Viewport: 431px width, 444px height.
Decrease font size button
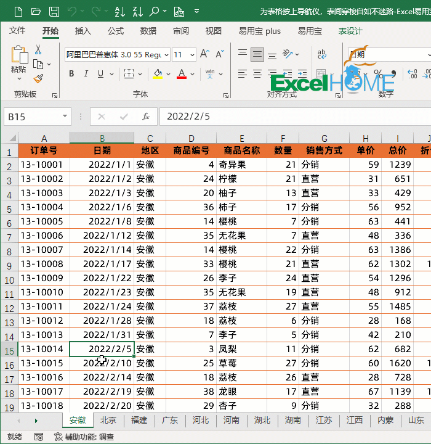[x=220, y=54]
